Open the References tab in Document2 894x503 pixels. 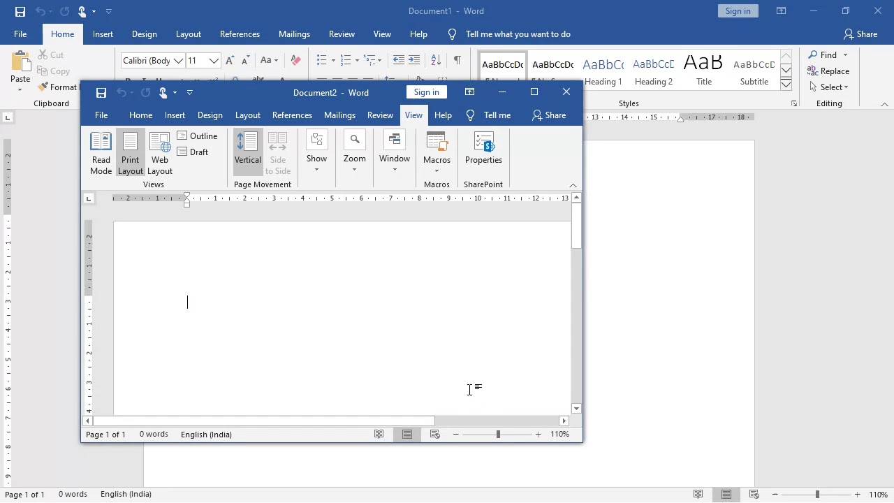[x=292, y=115]
